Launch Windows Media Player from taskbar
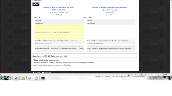 (9, 78)
